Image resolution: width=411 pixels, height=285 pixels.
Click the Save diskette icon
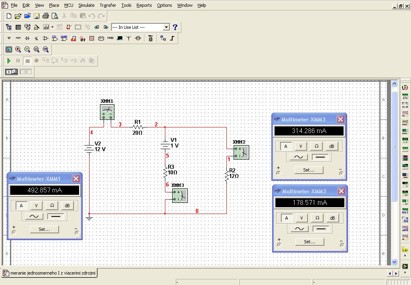click(37, 16)
